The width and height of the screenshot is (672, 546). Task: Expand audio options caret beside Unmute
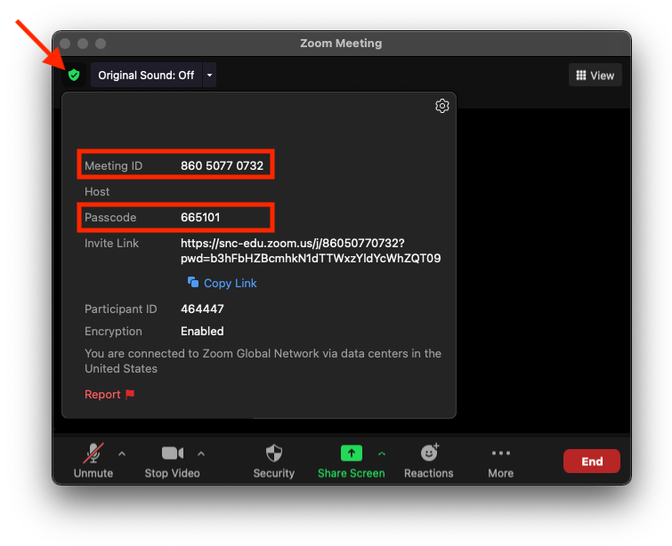122,454
